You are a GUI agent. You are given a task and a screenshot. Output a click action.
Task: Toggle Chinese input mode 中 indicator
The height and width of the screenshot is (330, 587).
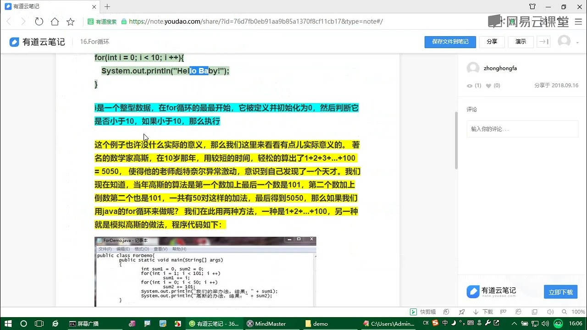445,323
